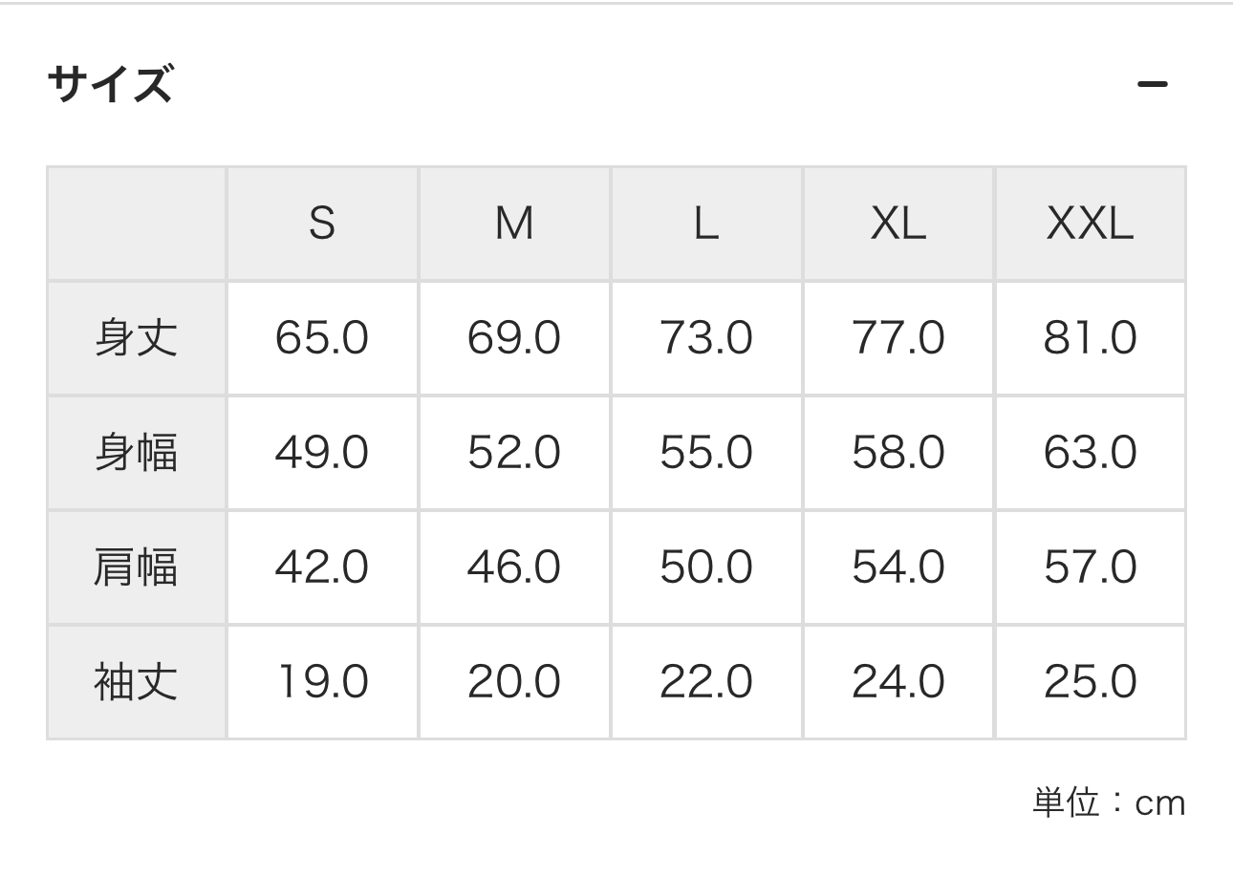
Task: Click the 身丈 row label
Action: [136, 338]
